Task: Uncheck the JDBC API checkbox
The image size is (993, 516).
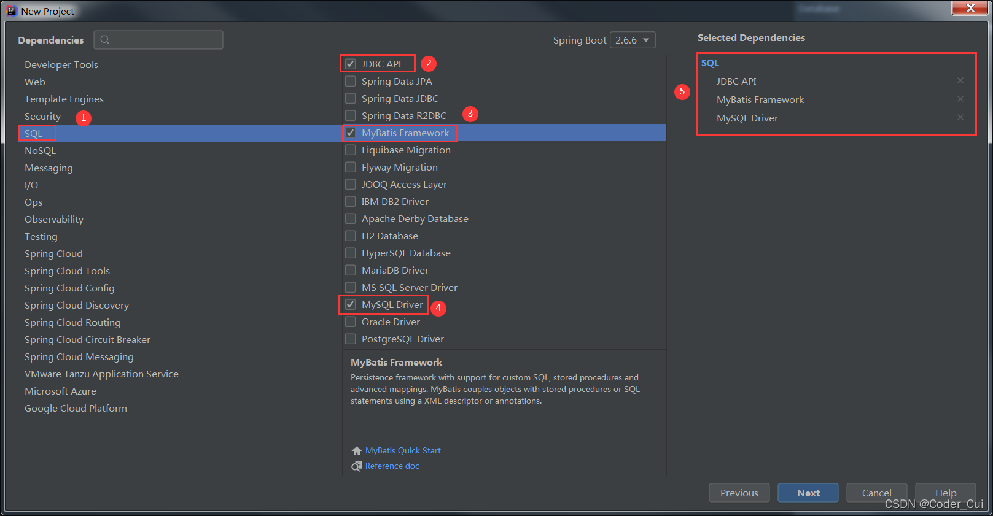Action: click(351, 64)
